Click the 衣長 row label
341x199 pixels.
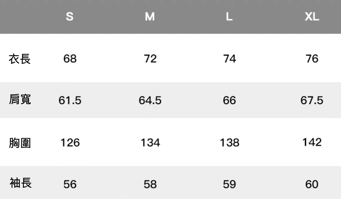(20, 59)
